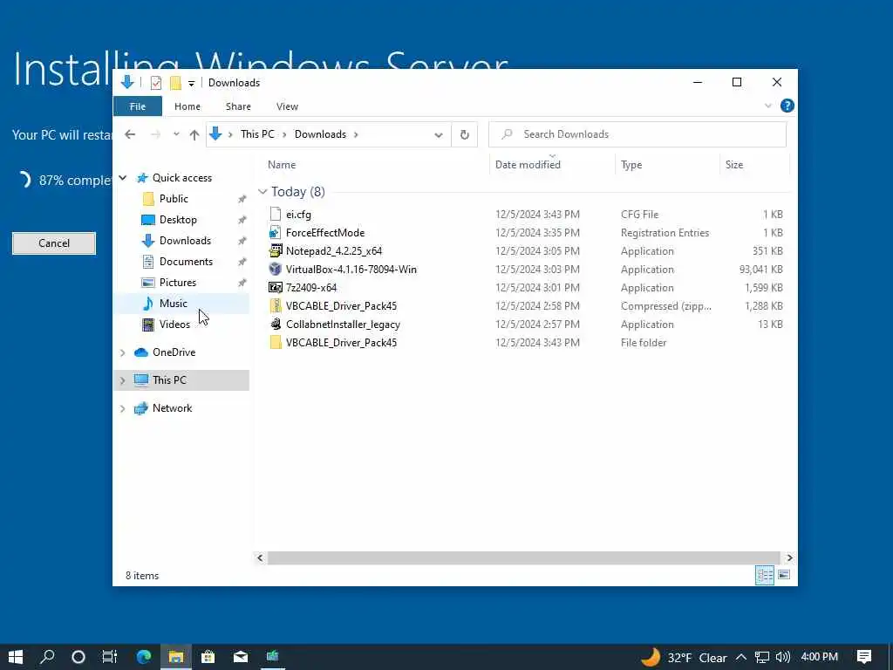This screenshot has width=893, height=670.
Task: Select the ForceEffectMode registry file icon
Action: 276,232
